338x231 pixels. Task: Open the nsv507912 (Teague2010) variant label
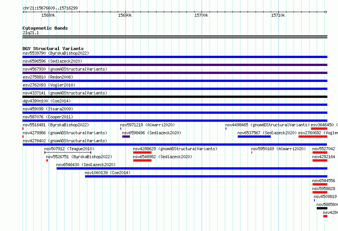click(x=69, y=149)
